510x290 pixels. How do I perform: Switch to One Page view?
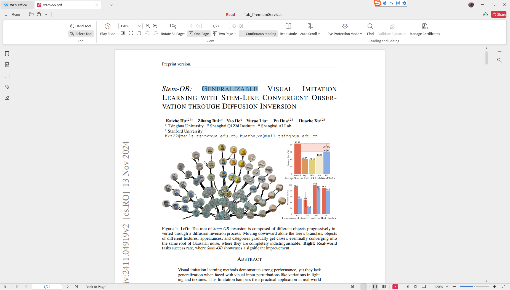[x=199, y=34]
